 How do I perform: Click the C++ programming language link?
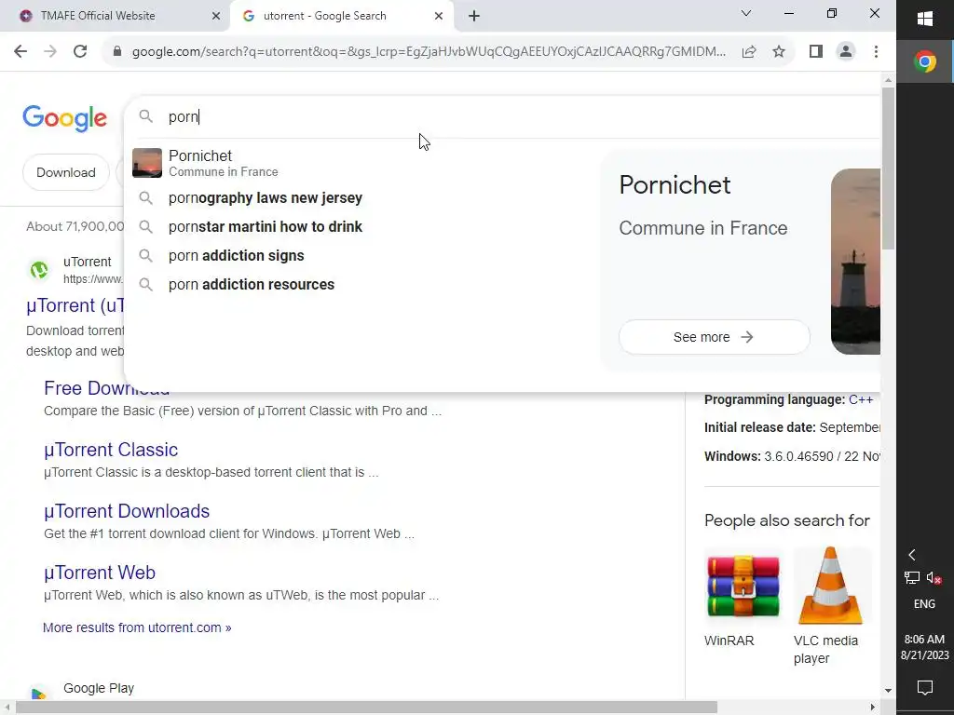pyautogui.click(x=861, y=399)
